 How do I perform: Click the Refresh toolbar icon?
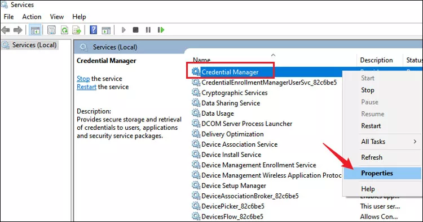[x=64, y=30]
